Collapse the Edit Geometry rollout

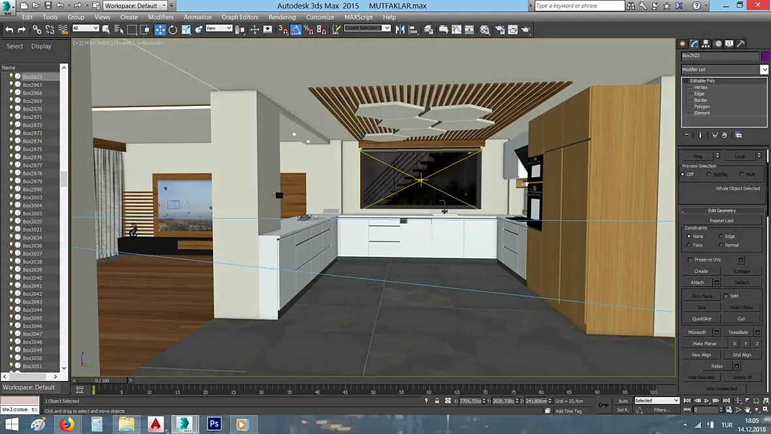(x=721, y=210)
